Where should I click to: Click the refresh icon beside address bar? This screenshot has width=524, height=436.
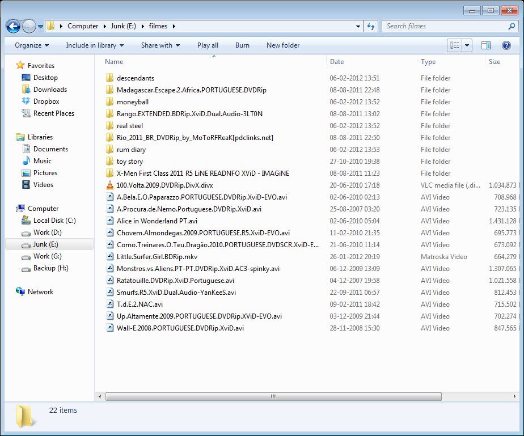pyautogui.click(x=371, y=26)
